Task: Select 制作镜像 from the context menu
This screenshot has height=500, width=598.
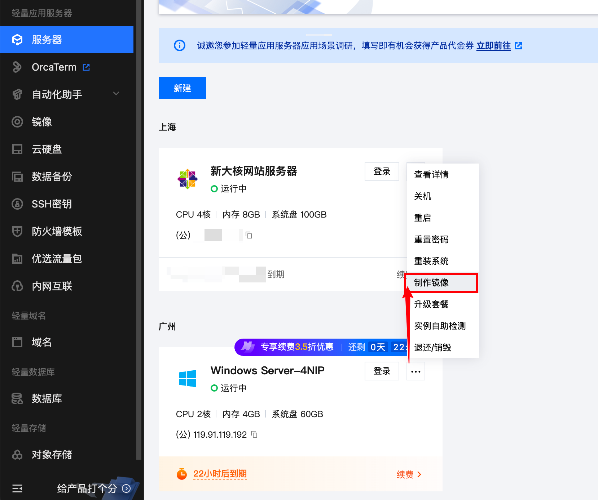Action: tap(431, 283)
